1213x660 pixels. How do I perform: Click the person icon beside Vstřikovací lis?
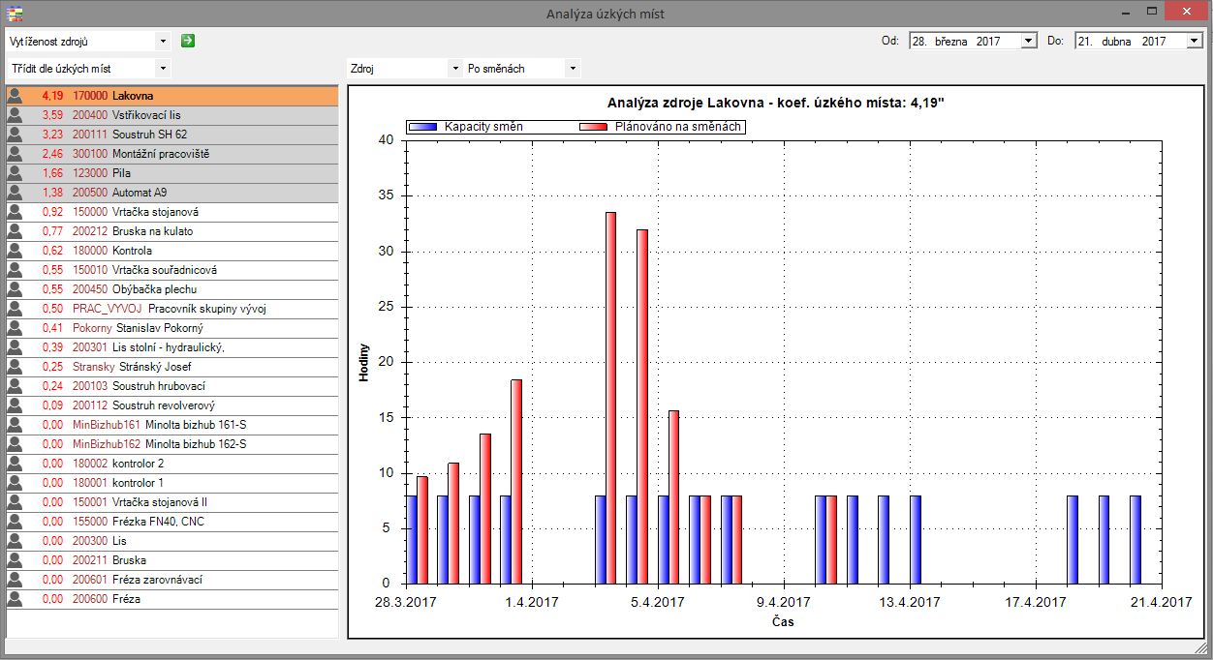click(x=15, y=115)
